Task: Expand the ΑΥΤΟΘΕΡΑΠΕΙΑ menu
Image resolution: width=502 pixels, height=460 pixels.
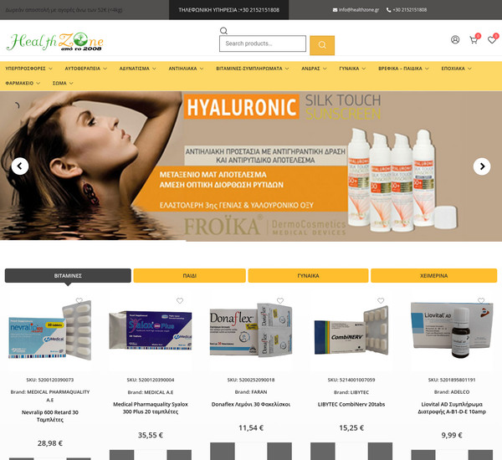Action: click(x=86, y=69)
